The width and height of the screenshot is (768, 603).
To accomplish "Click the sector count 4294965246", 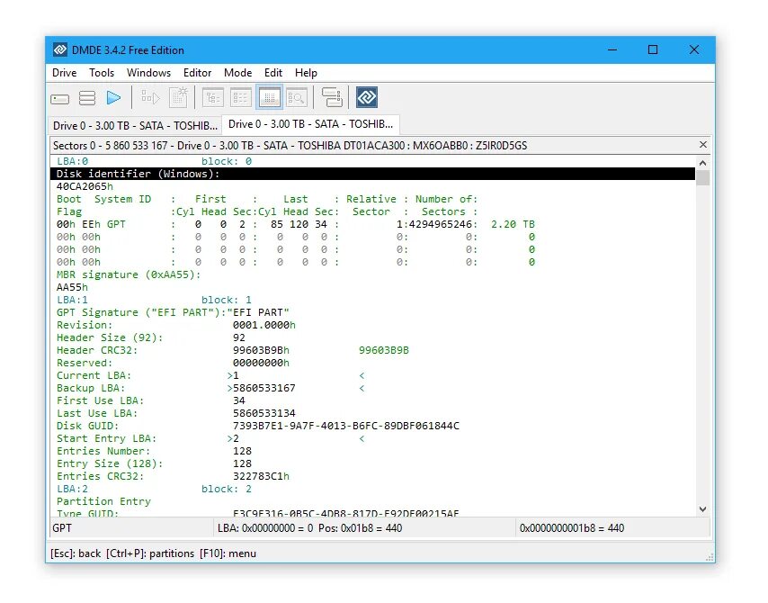I will (440, 224).
